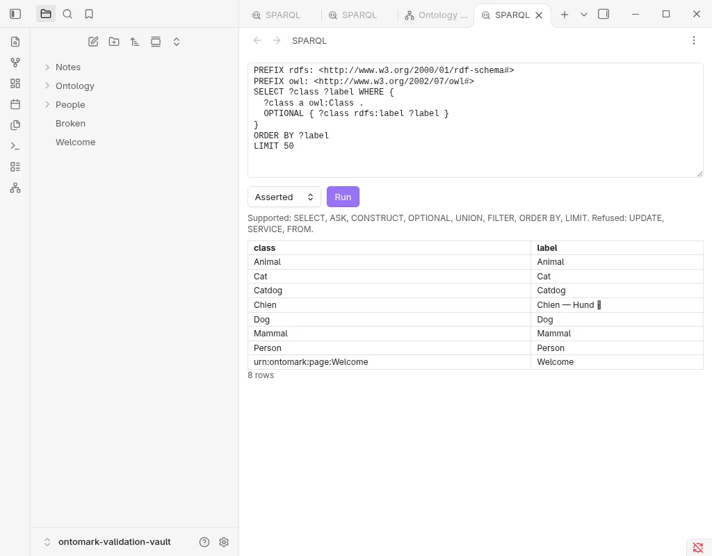Open the help icon
Image resolution: width=712 pixels, height=556 pixels.
coord(204,542)
